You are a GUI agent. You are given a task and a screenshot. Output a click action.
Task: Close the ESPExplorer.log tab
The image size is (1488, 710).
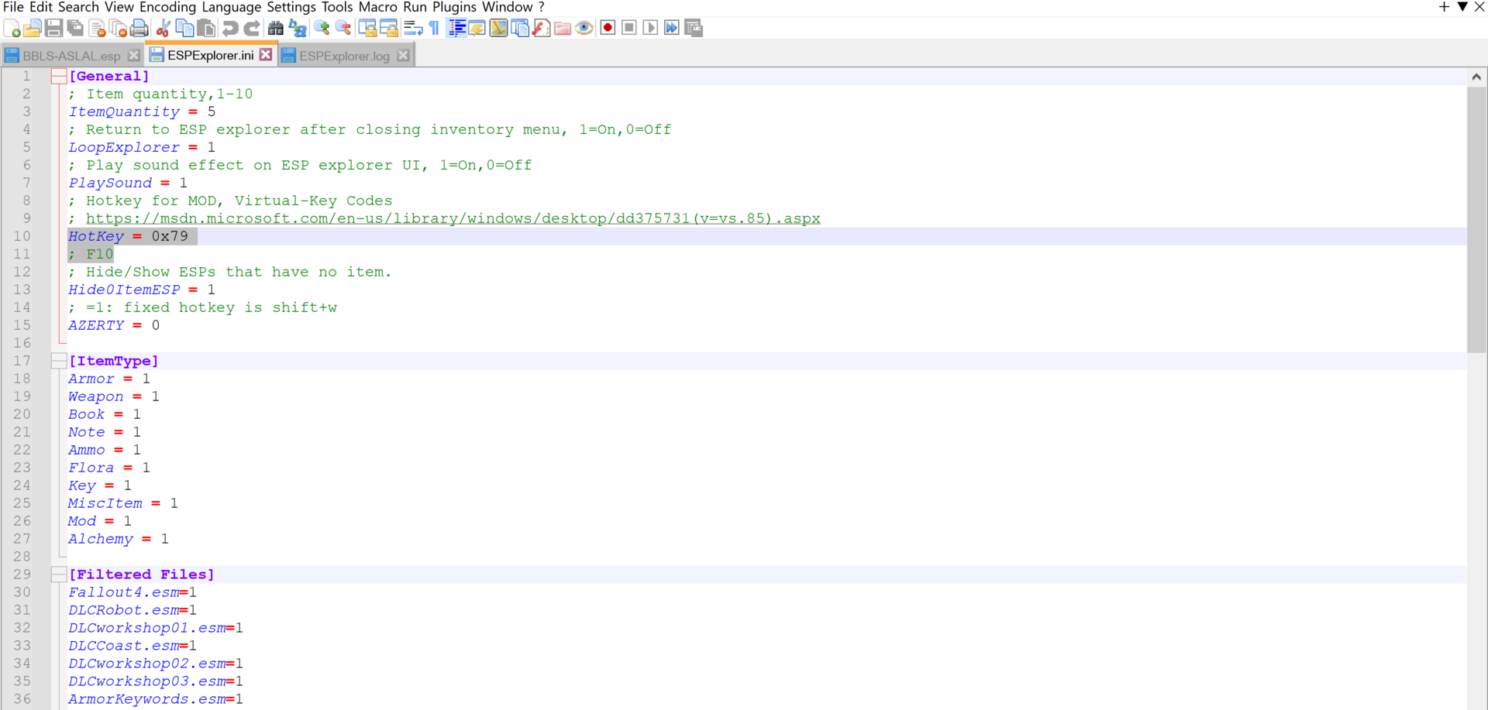pos(403,56)
